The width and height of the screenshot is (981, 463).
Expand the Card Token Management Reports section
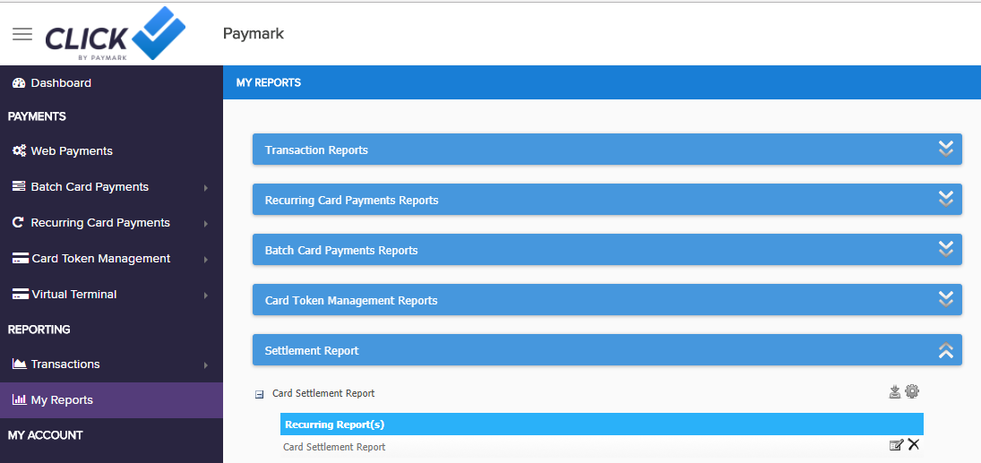[x=607, y=300]
